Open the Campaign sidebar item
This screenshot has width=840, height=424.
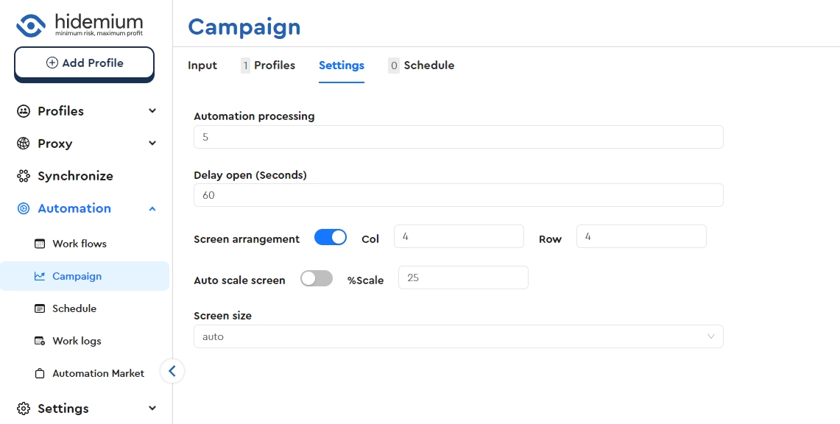77,276
